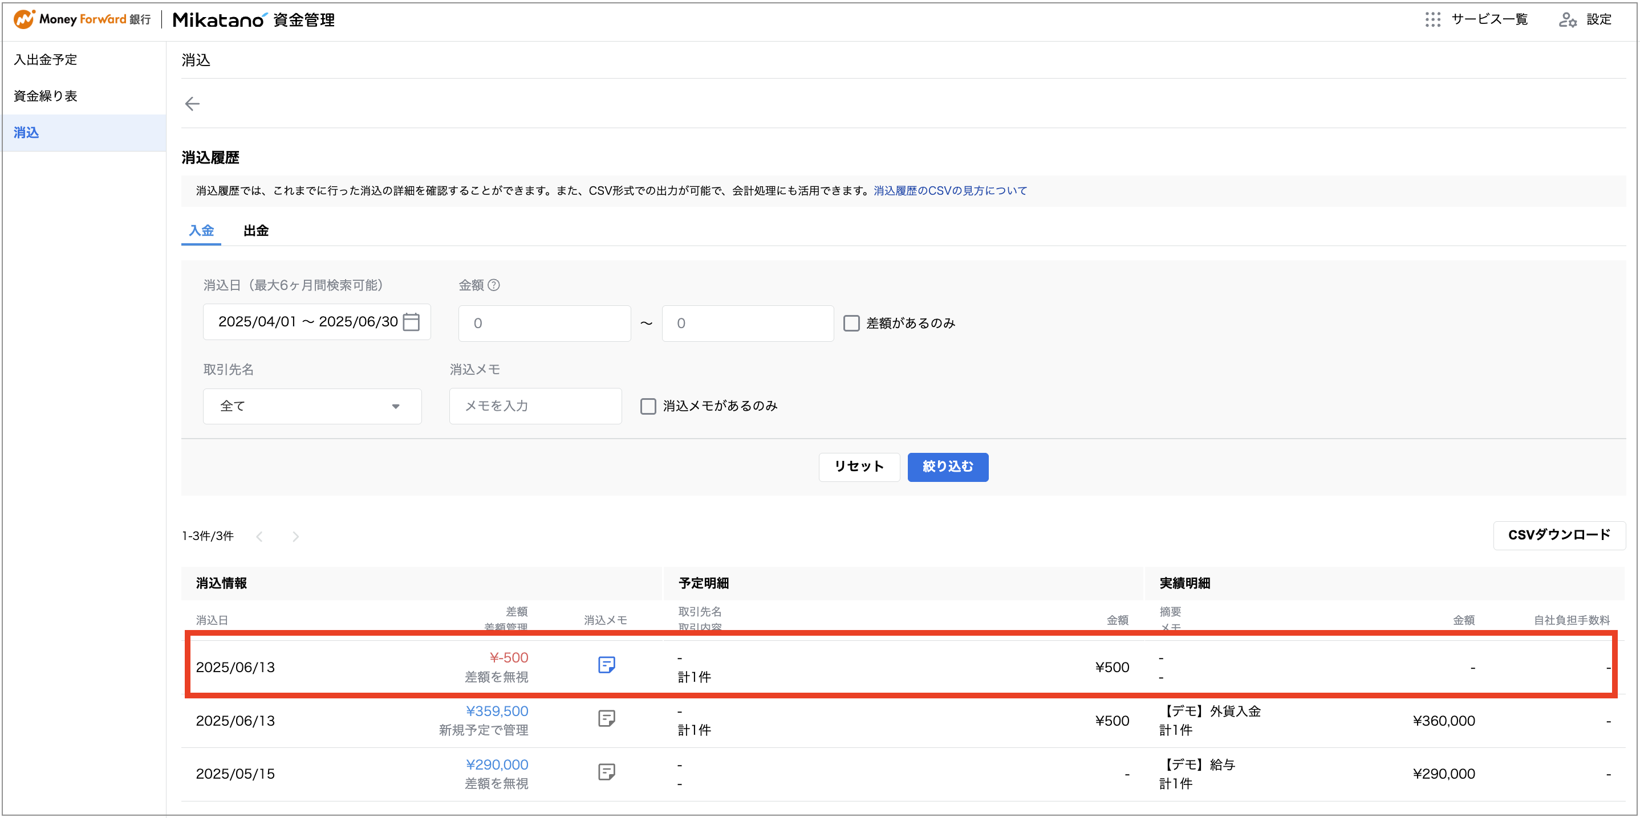Open the 設定 user gear icon
Screen dimensions: 1640x818
pos(1568,20)
